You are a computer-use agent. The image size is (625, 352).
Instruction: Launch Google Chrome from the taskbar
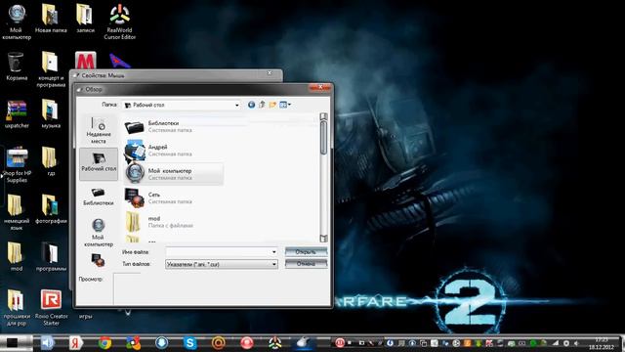[x=104, y=342]
